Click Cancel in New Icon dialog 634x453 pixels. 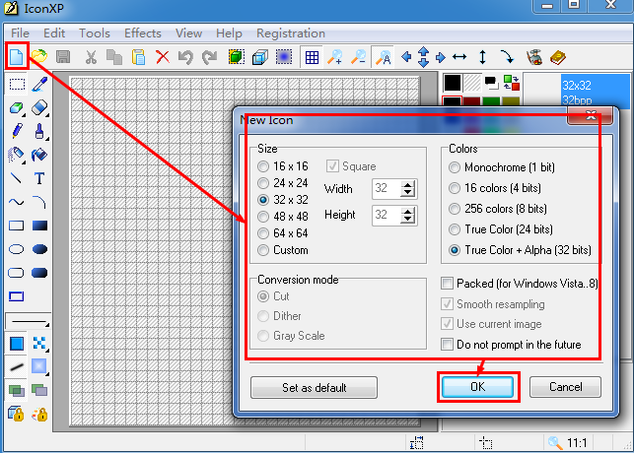pyautogui.click(x=565, y=387)
